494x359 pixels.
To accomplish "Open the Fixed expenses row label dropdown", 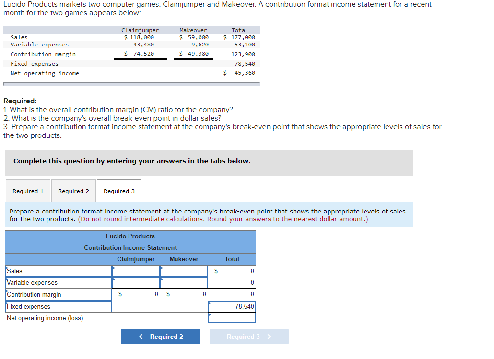I will tap(59, 306).
